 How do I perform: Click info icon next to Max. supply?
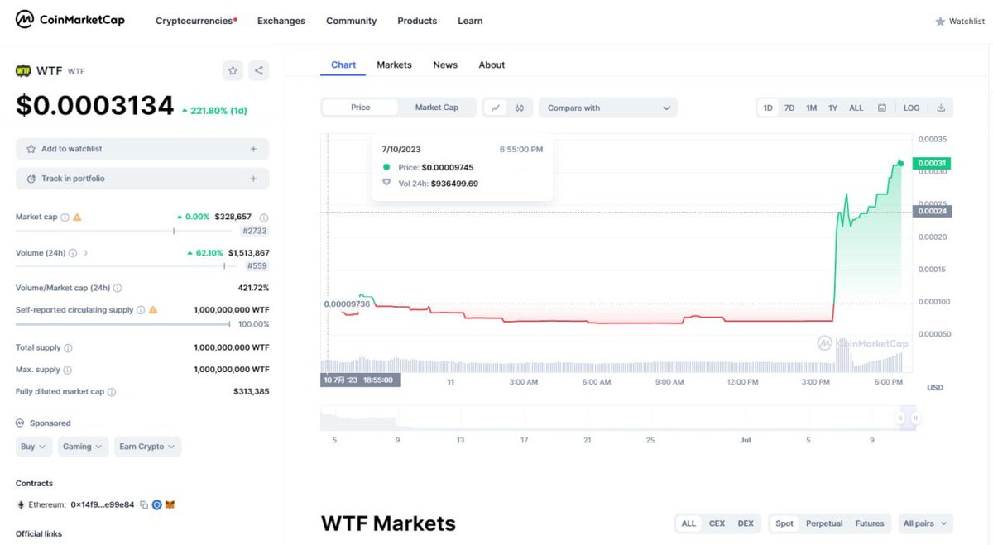pyautogui.click(x=67, y=370)
